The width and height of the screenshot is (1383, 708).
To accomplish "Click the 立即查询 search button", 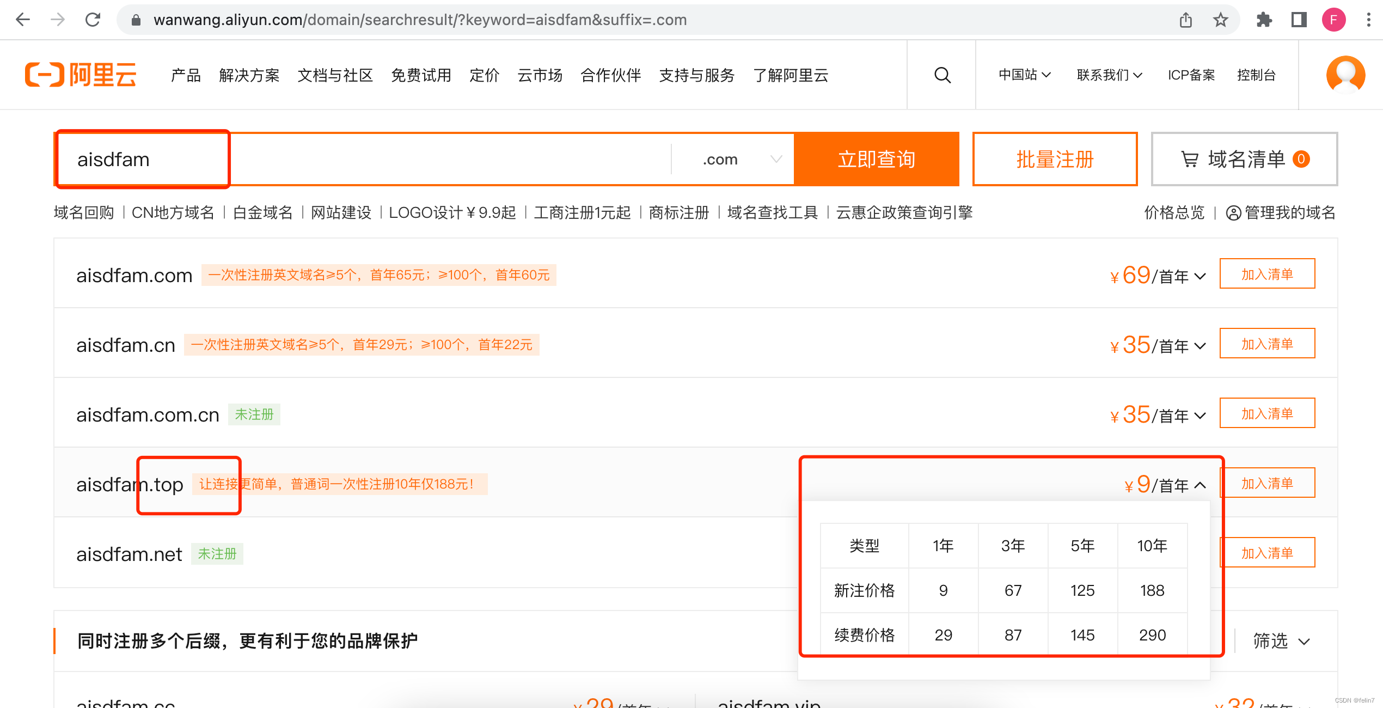I will (x=876, y=160).
